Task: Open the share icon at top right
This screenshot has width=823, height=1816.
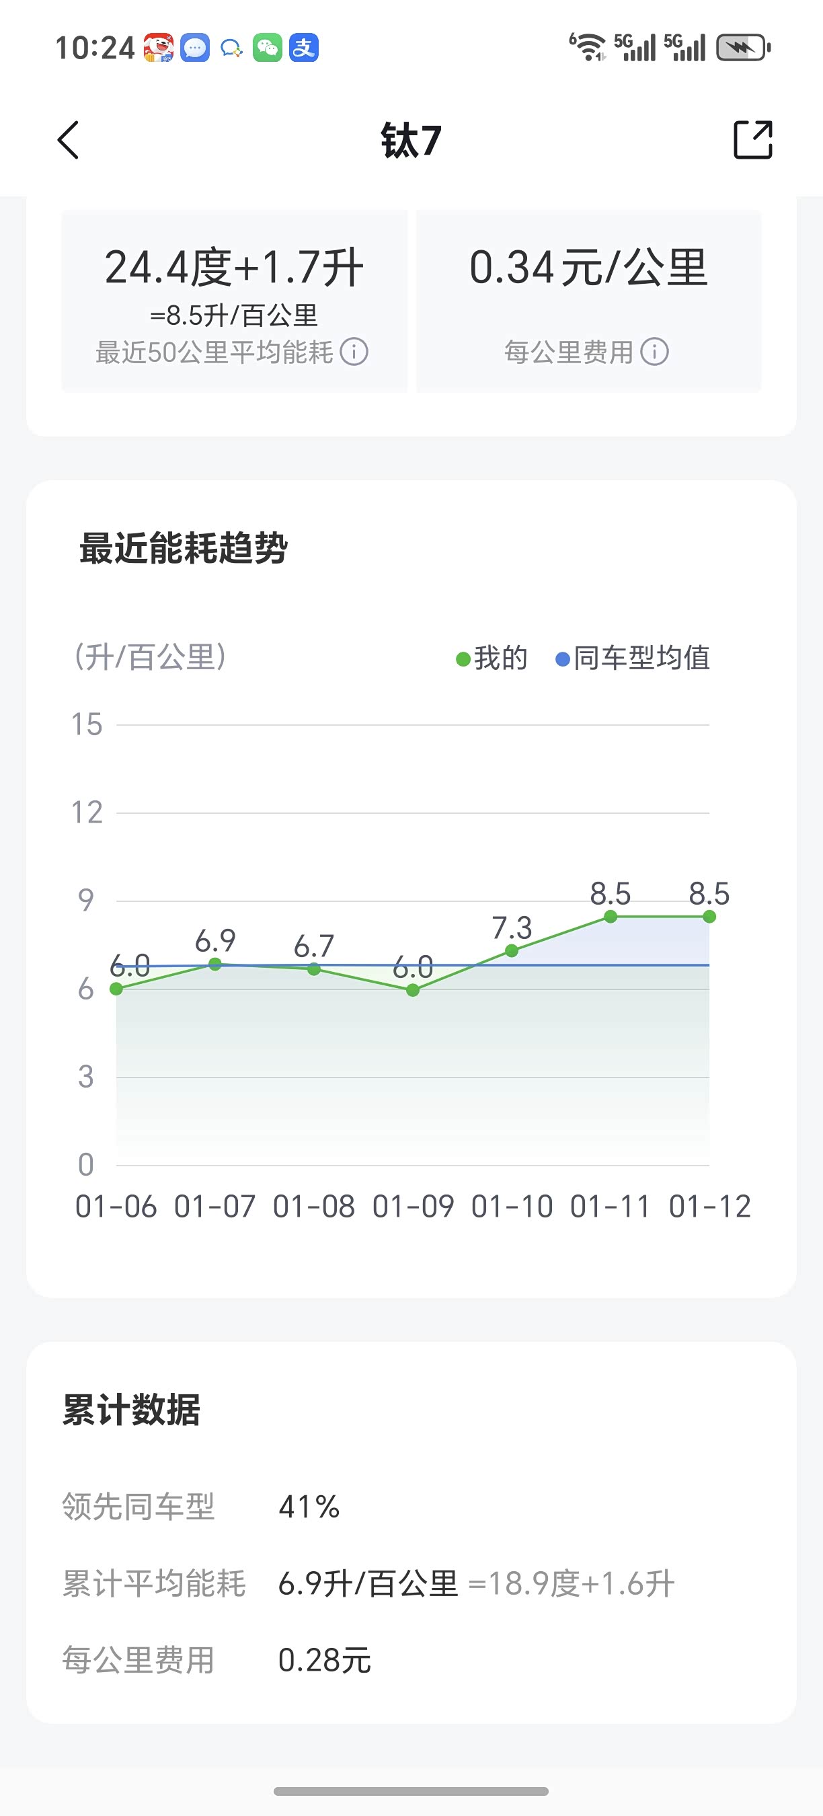Action: [x=752, y=141]
